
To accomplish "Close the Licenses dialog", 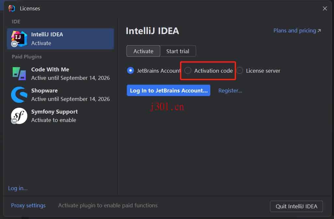I will [x=325, y=8].
